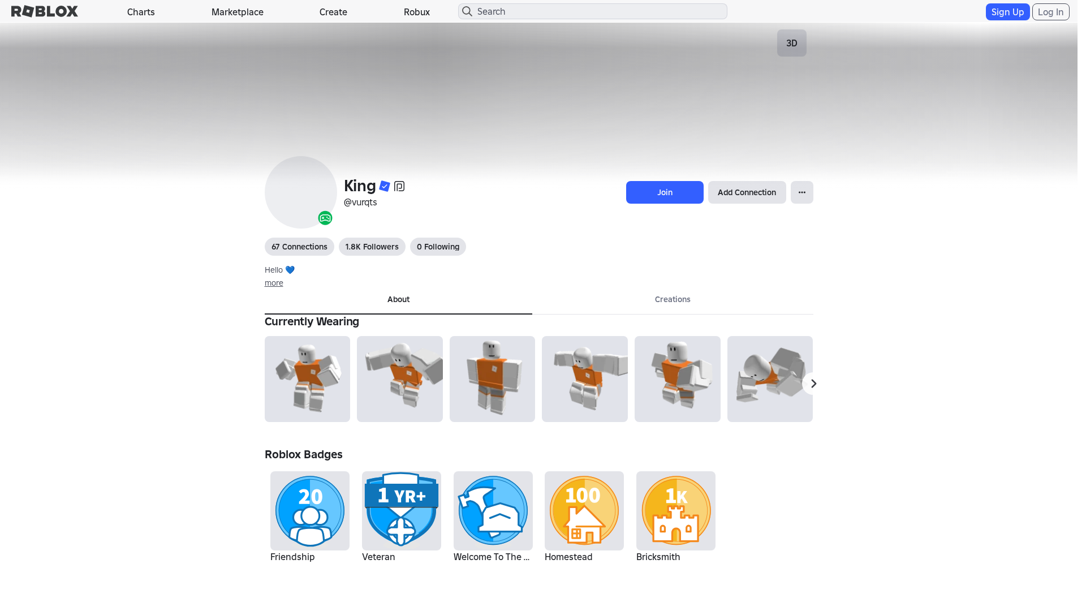Viewport: 1086px width, 611px height.
Task: Select the first Currently Wearing thumbnail
Action: point(307,379)
